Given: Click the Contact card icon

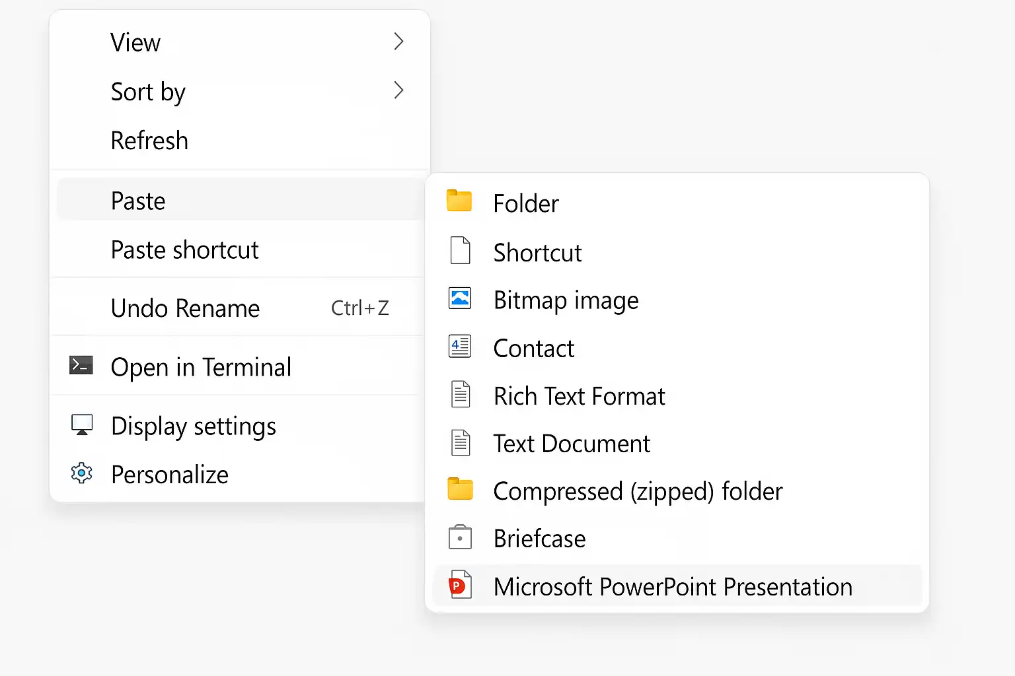Looking at the screenshot, I should [x=460, y=346].
